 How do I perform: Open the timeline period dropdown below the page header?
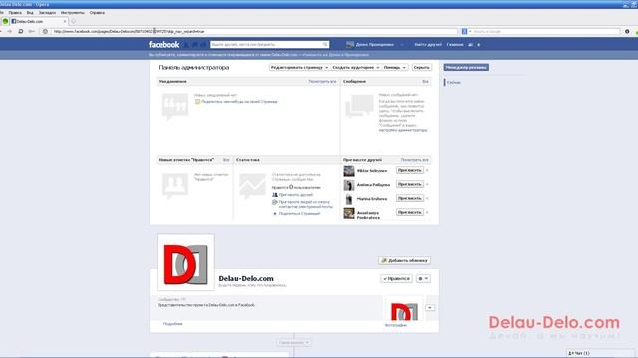294,342
